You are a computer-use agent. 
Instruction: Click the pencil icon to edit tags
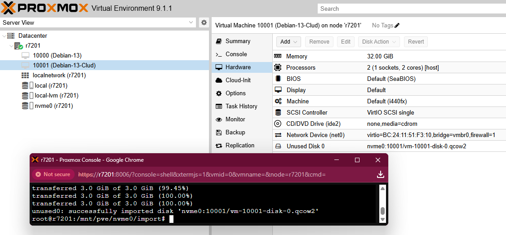click(397, 26)
